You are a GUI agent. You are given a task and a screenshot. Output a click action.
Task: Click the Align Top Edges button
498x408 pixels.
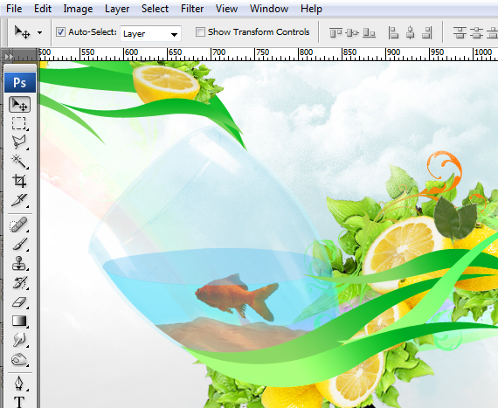coord(335,32)
